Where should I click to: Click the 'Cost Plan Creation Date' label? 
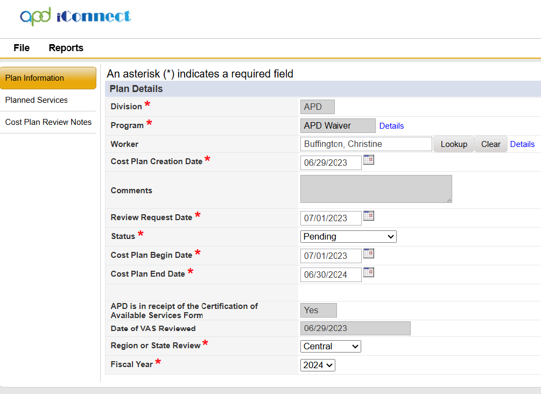156,161
